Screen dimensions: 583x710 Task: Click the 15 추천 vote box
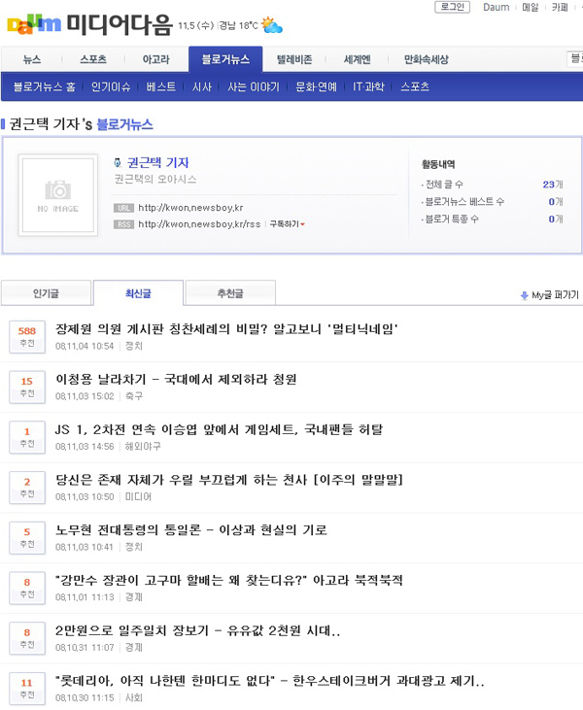[27, 387]
